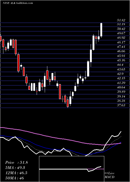Click the 37.63 price axis label
The height and width of the screenshot is (182, 130).
coord(121,105)
